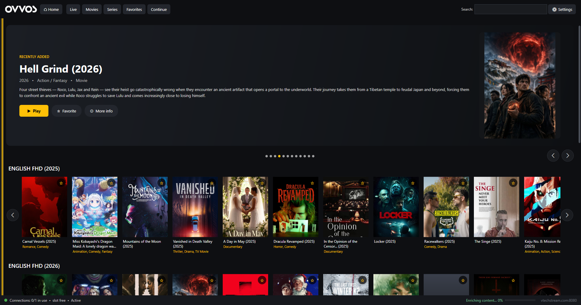
Task: Click the ENGLISH FHD (2026) heading
Action: coord(34,266)
